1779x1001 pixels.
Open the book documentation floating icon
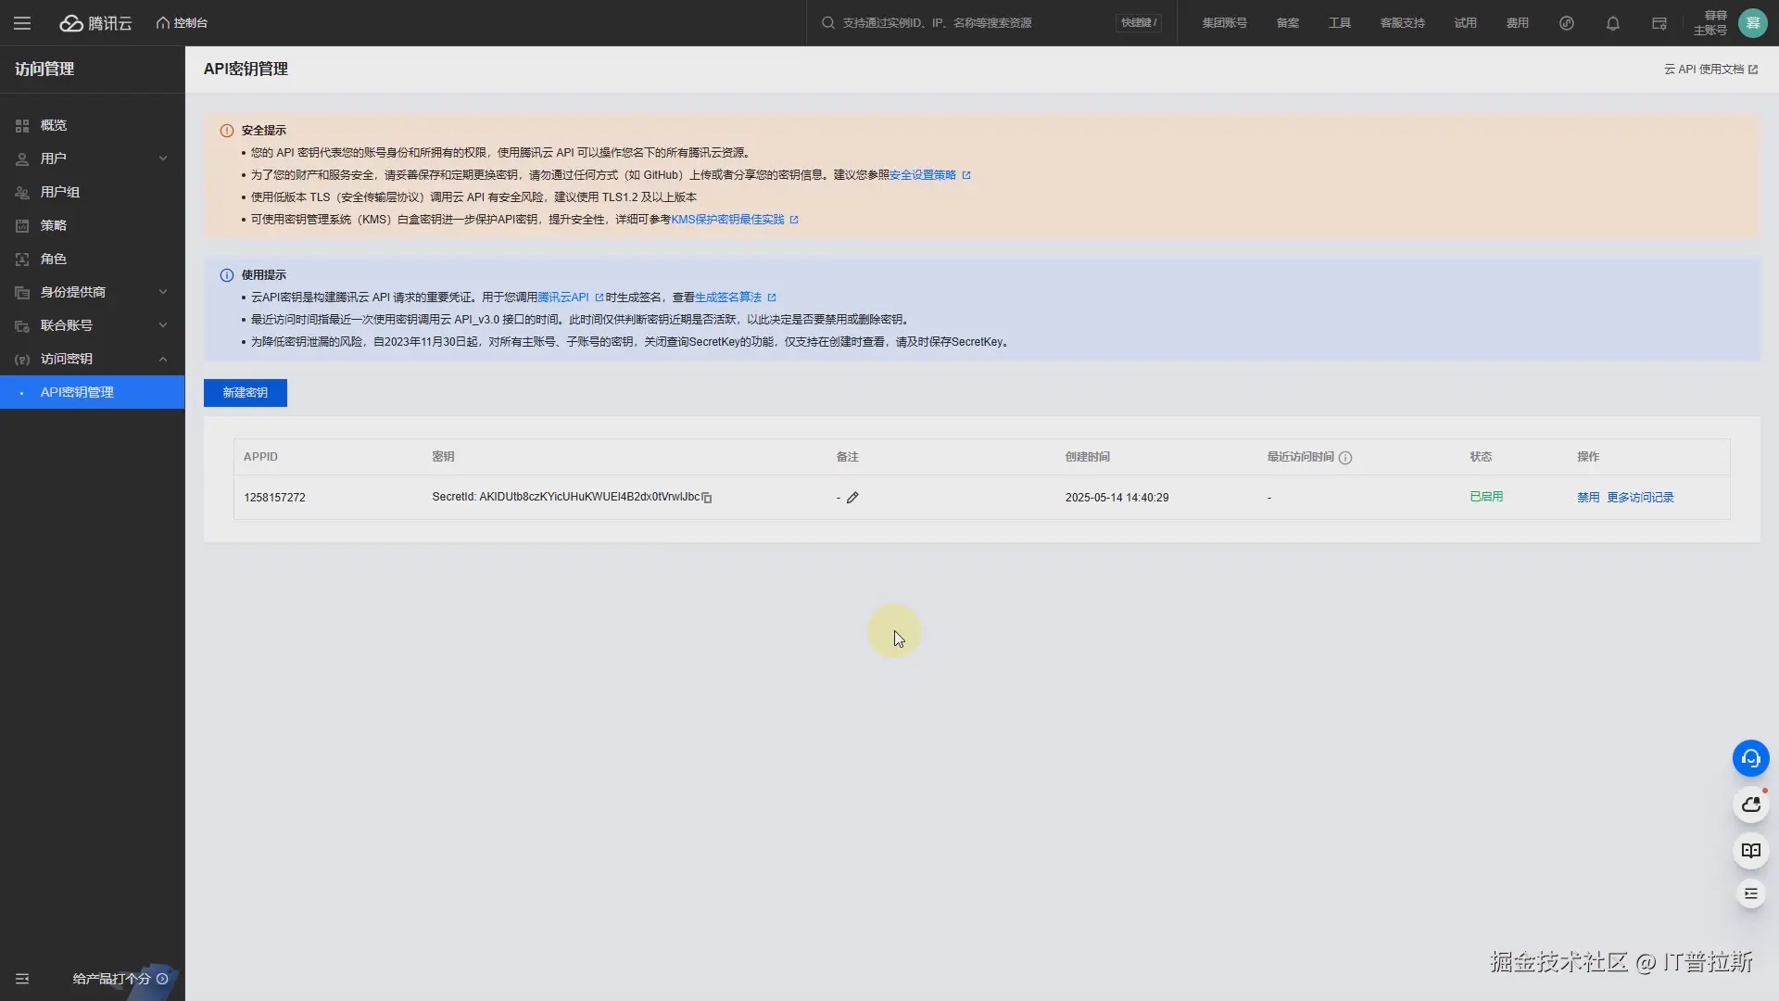pos(1750,850)
